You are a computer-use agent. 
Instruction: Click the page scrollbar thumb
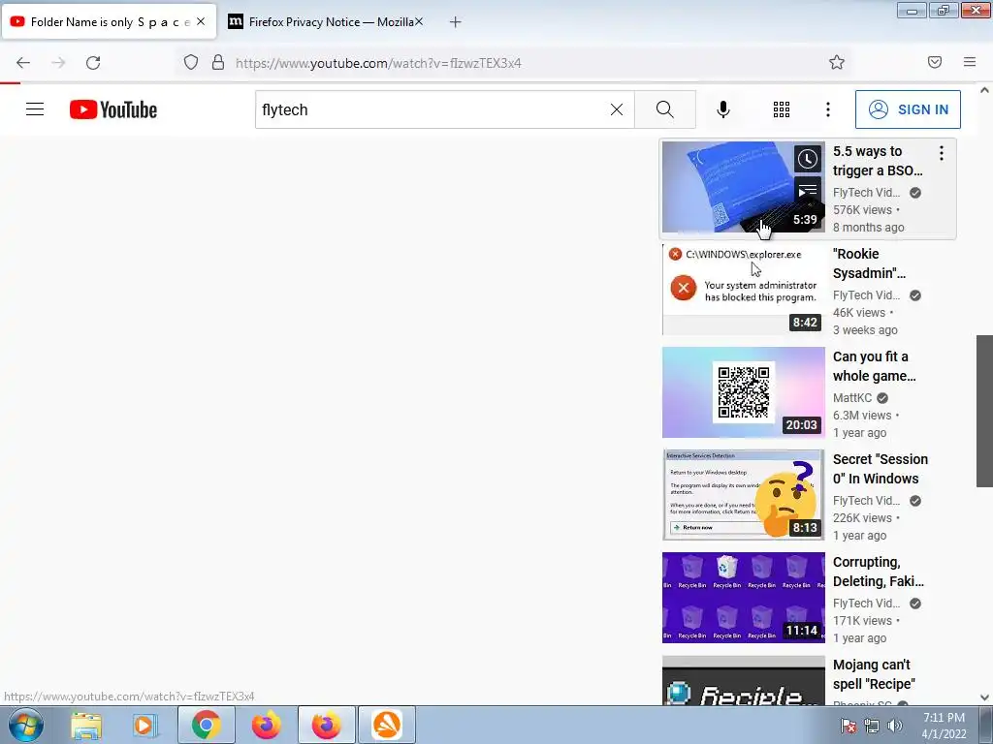(x=984, y=411)
